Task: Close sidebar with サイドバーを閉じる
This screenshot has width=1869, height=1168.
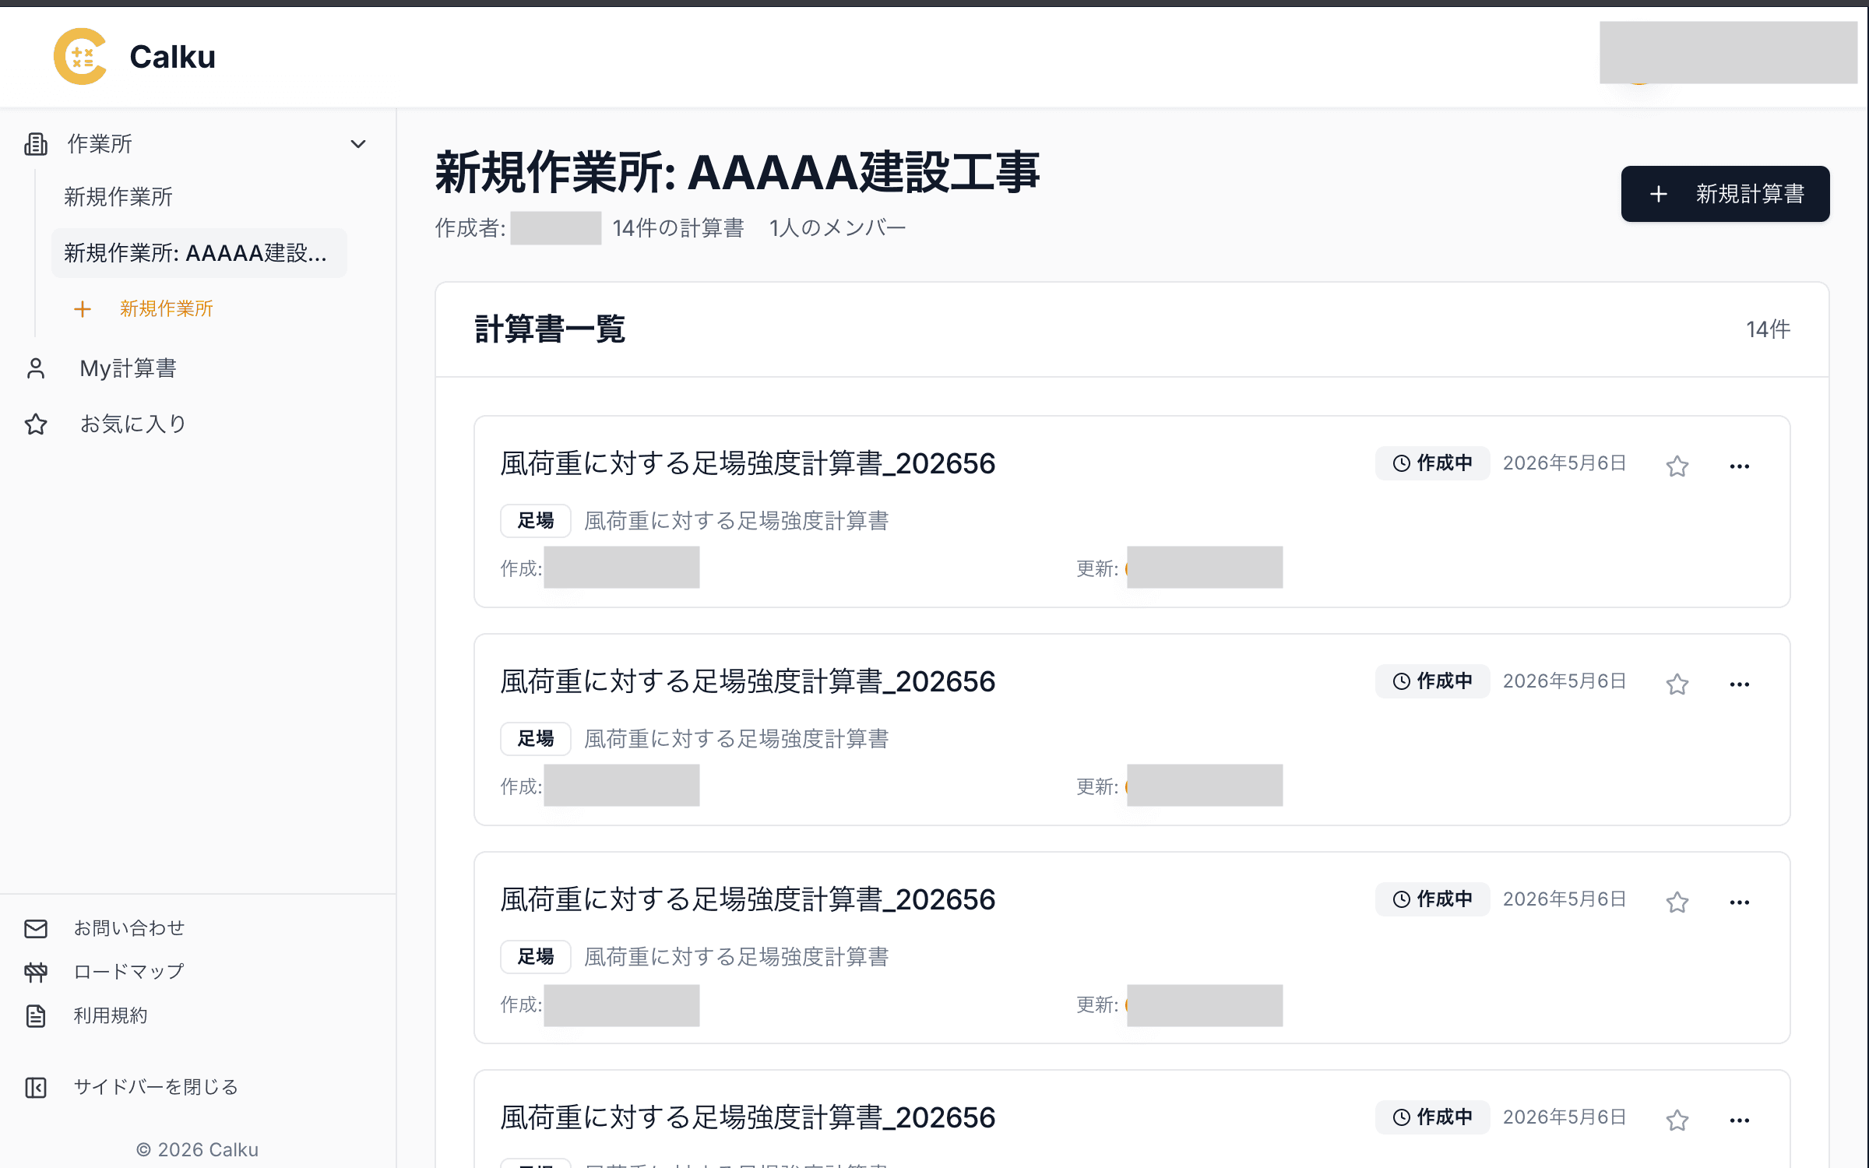Action: [156, 1087]
